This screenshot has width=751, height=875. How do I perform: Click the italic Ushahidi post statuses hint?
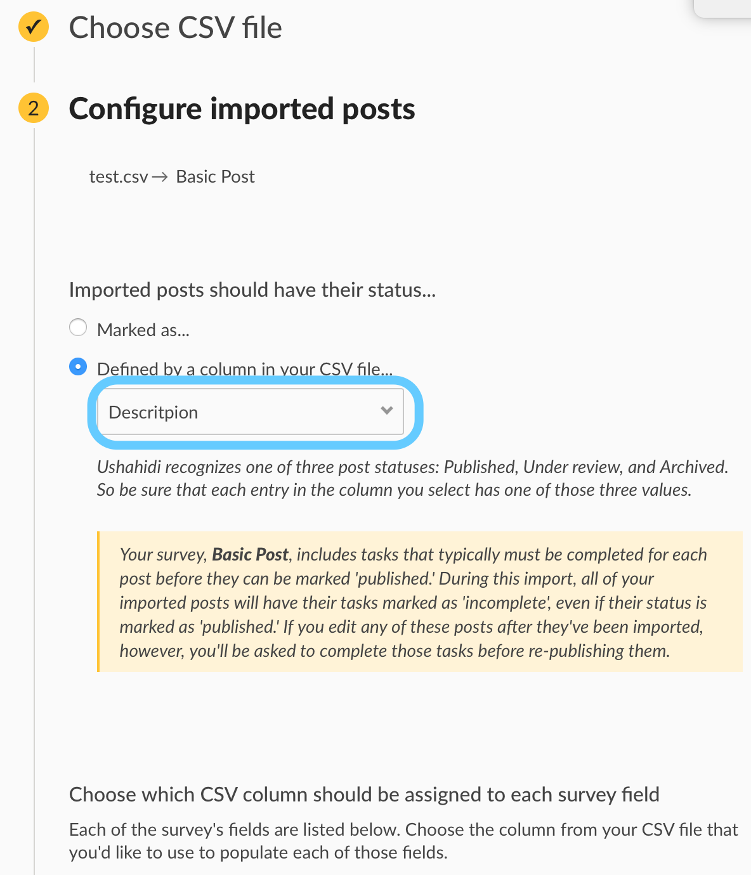click(x=412, y=478)
